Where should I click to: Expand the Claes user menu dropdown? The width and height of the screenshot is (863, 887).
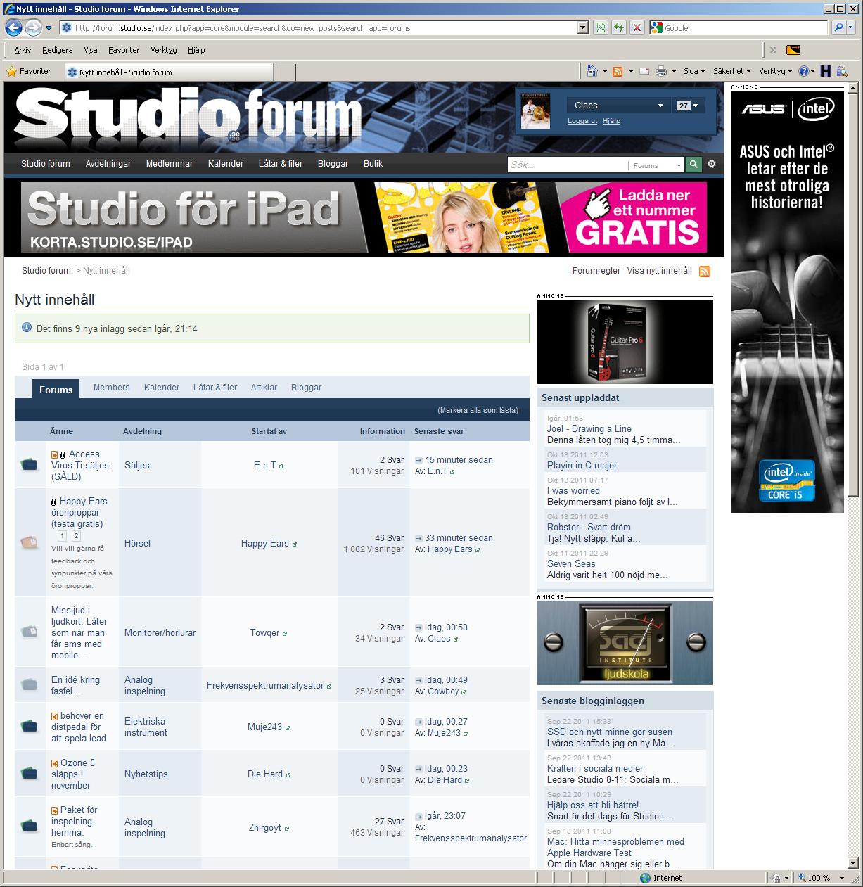(x=619, y=106)
